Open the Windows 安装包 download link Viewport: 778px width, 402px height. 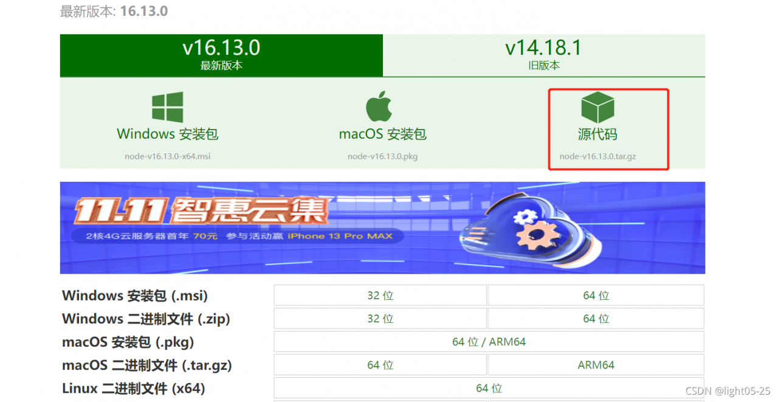[x=168, y=134]
